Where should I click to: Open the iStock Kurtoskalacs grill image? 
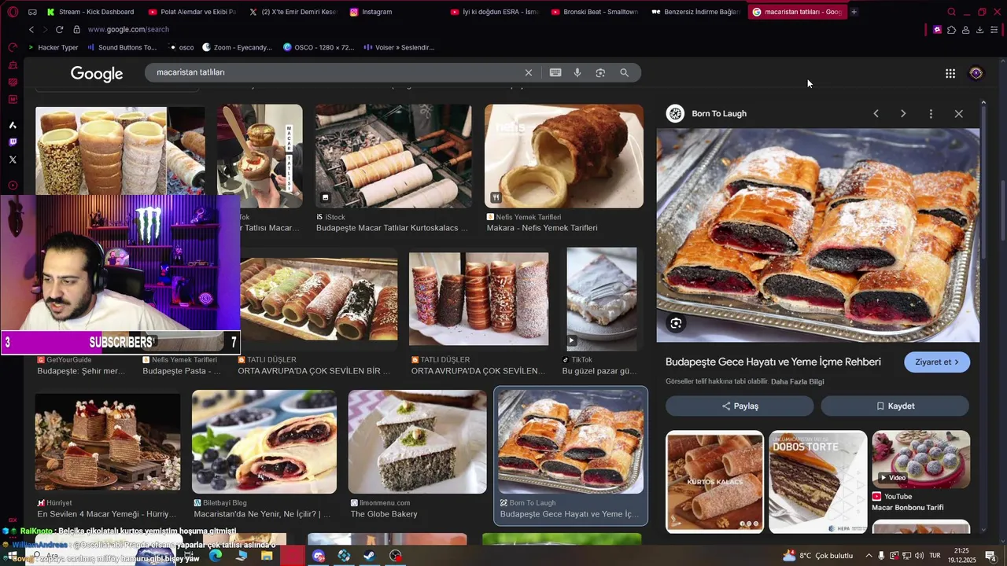393,156
